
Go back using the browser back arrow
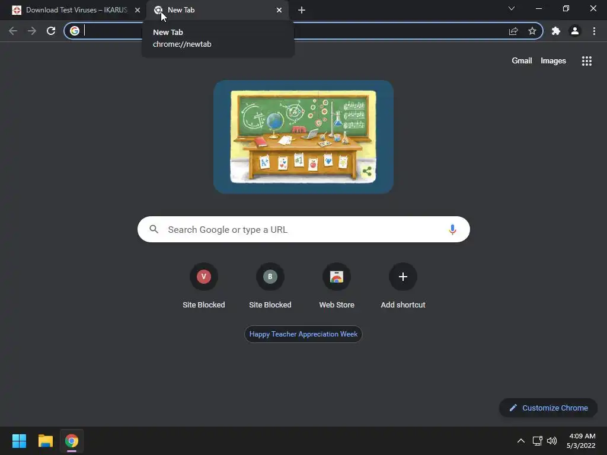[x=13, y=31]
